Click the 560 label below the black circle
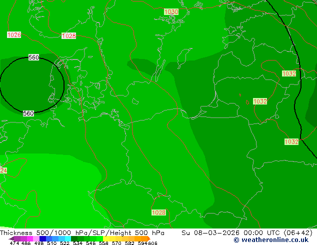Screen dimensions: 317x245 [28, 113]
